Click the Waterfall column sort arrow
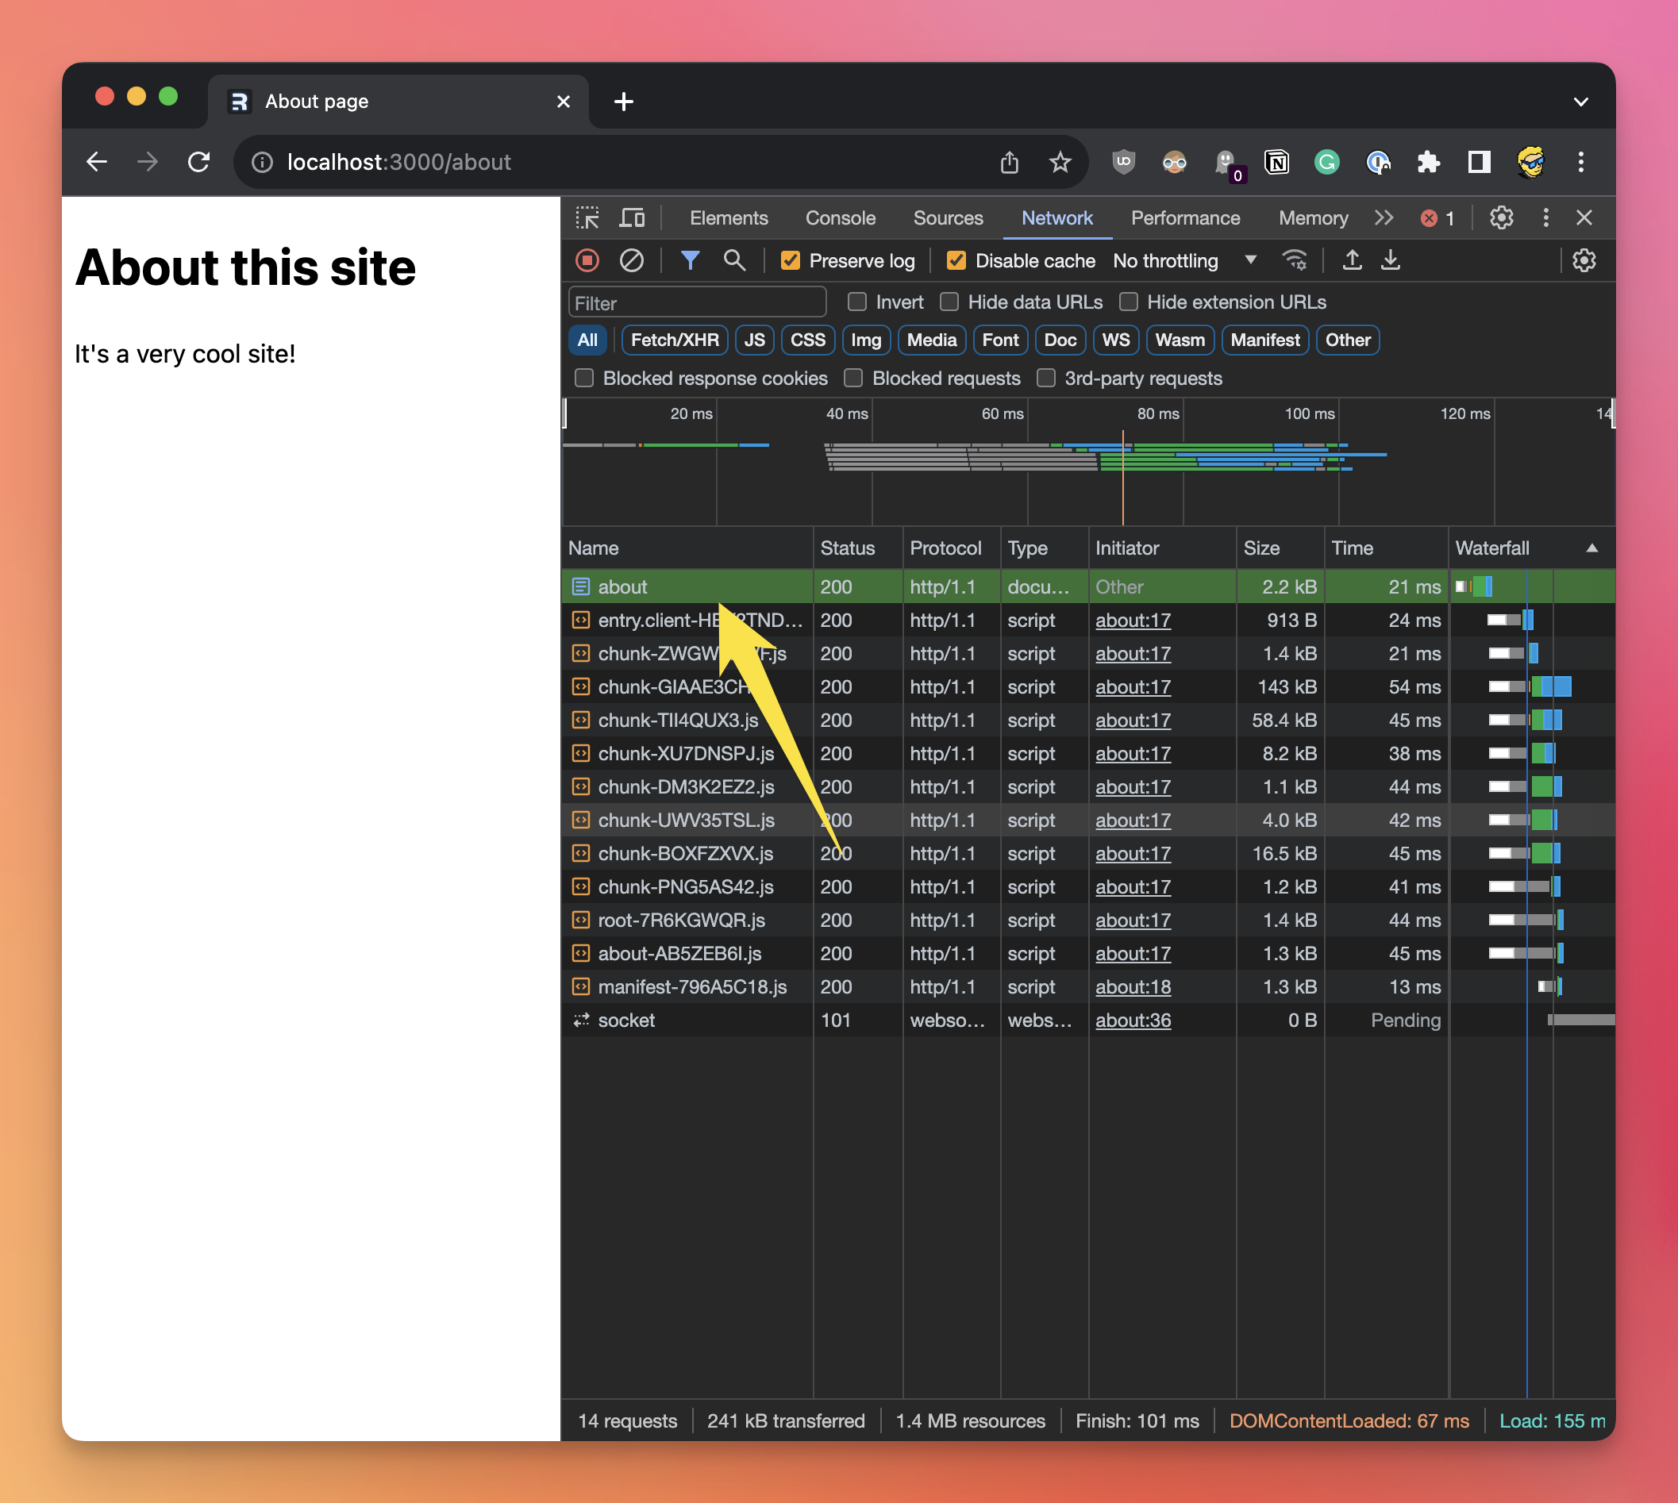Viewport: 1678px width, 1503px height. (1591, 548)
